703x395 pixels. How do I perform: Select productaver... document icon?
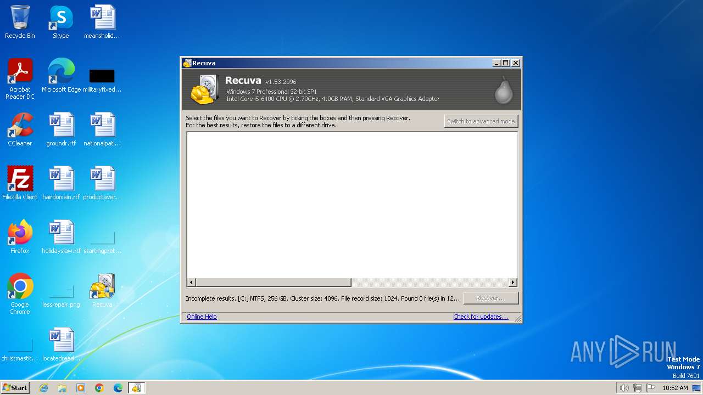pos(102,183)
